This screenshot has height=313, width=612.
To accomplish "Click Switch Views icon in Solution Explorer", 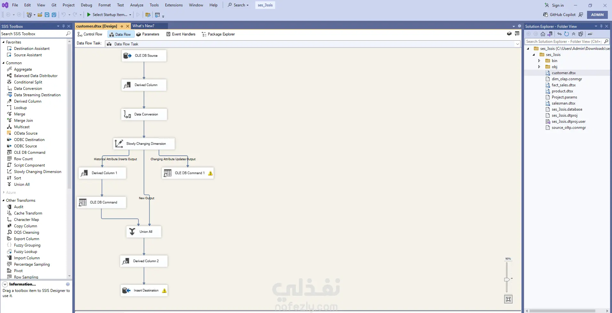I will 550,34.
